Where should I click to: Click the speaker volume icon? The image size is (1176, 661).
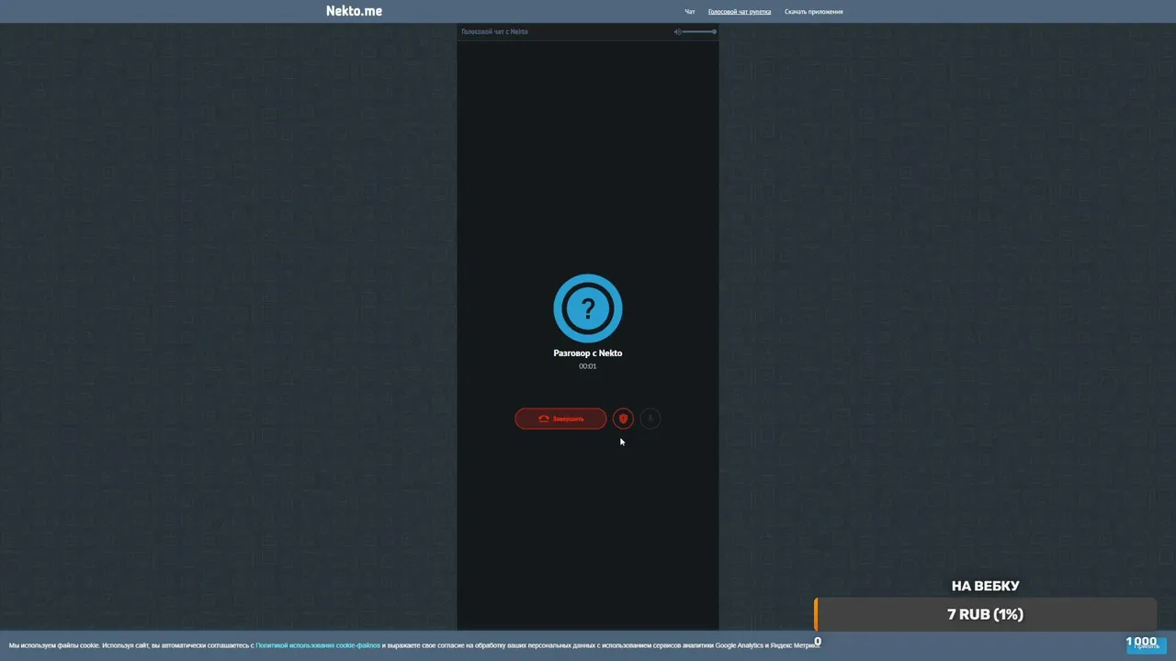click(x=677, y=32)
